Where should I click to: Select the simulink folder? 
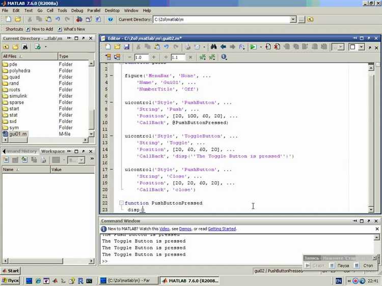(18, 96)
